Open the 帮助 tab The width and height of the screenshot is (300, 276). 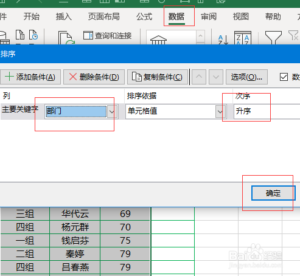[273, 16]
